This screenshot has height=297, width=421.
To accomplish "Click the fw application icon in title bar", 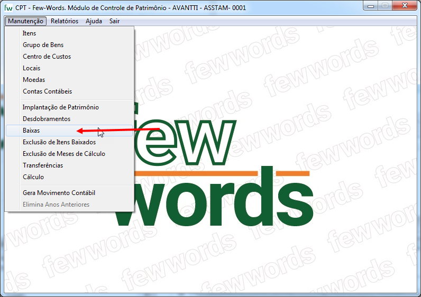I will click(x=8, y=7).
